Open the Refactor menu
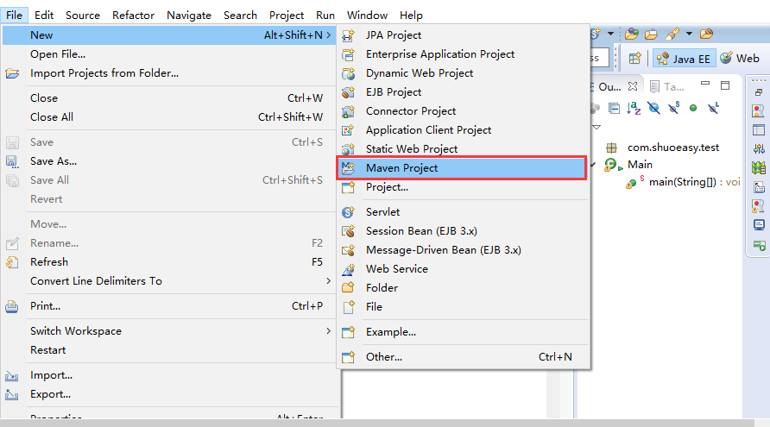This screenshot has width=770, height=427. (x=133, y=16)
